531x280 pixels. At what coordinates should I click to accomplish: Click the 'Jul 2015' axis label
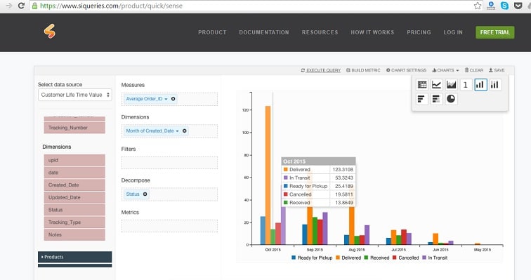(x=398, y=250)
